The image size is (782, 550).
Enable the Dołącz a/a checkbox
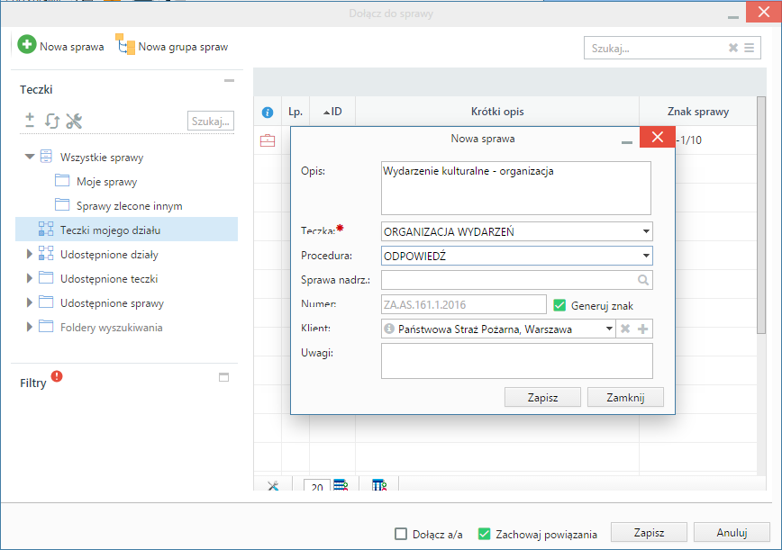(401, 534)
